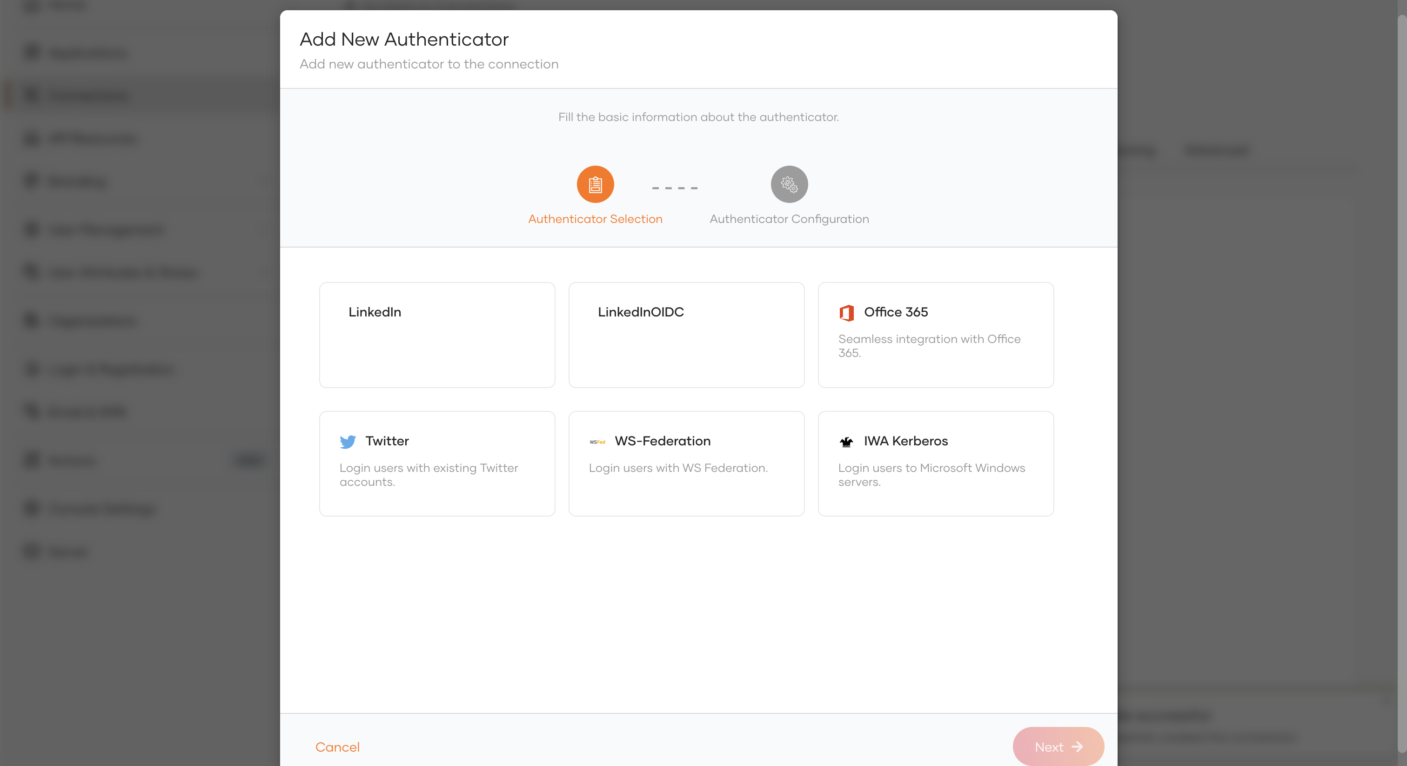Choose the LinkedInOIDC authenticator card
Screen dimensions: 1407x766
686,335
